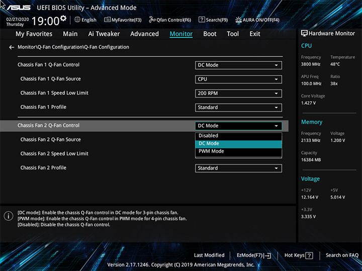Click the Hardware Monitor display icon

[x=304, y=34]
